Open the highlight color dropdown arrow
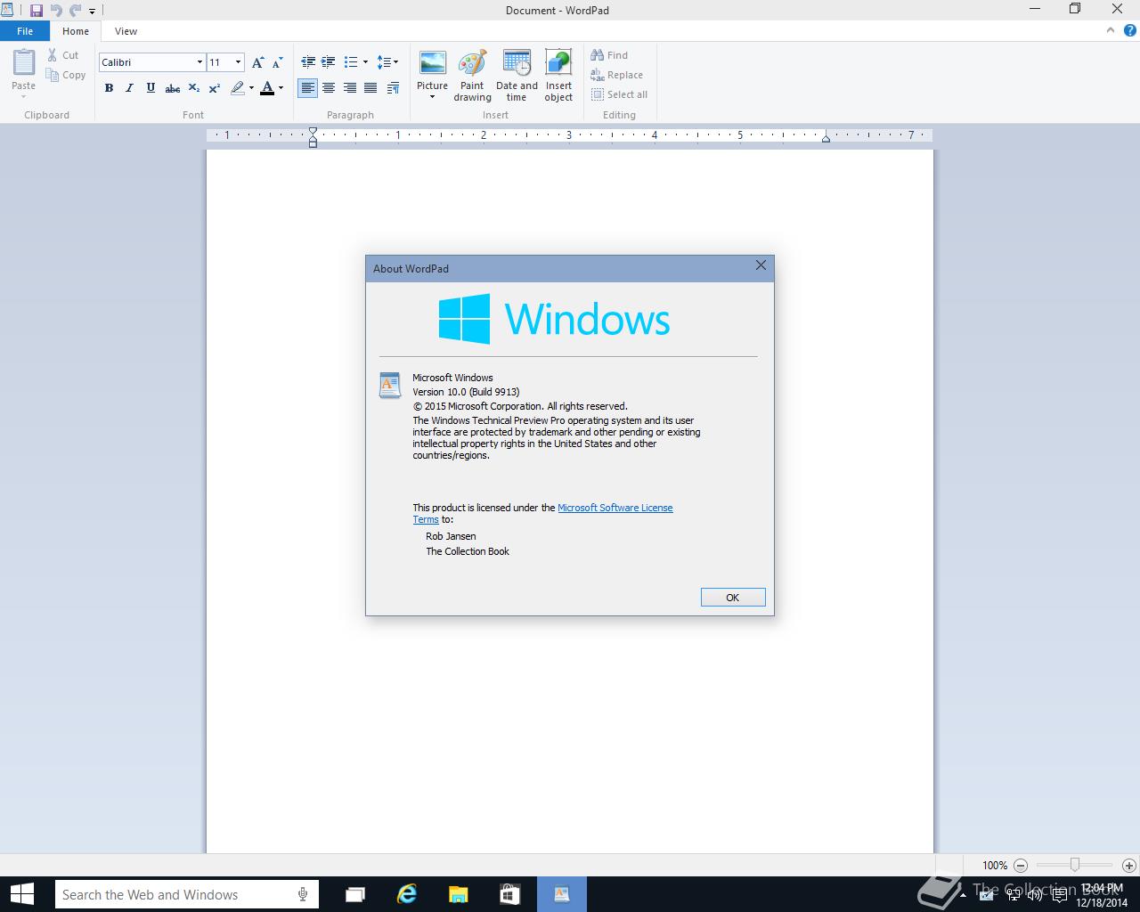The width and height of the screenshot is (1140, 912). (x=251, y=87)
